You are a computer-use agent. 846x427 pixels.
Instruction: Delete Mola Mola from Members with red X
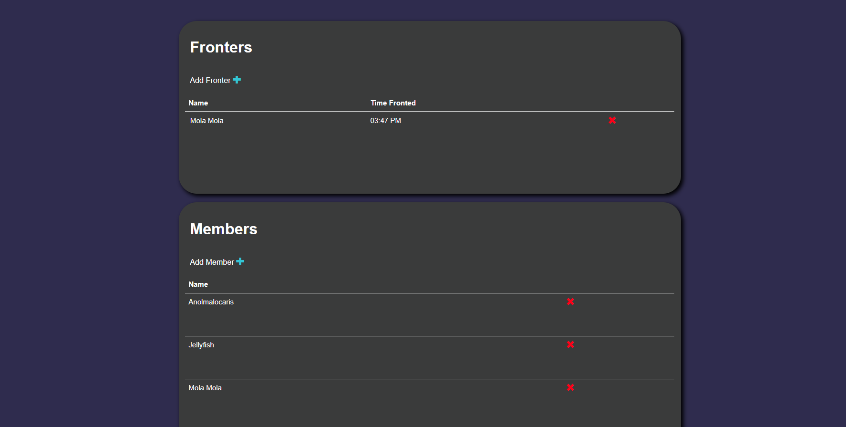coord(570,387)
